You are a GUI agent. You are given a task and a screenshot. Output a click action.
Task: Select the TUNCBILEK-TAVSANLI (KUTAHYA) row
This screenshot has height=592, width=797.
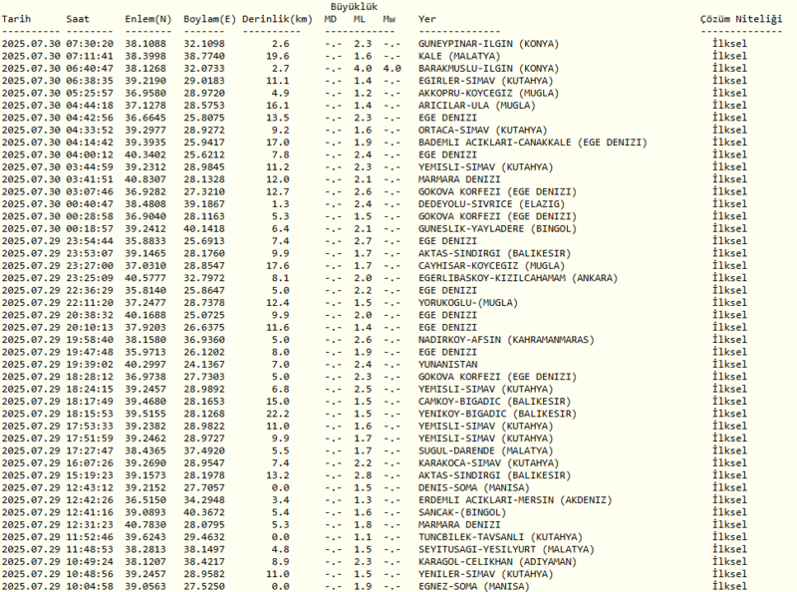[x=502, y=536]
